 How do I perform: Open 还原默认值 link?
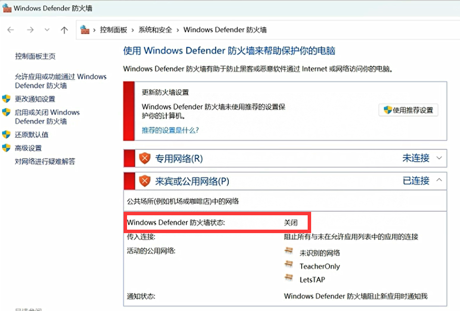(x=32, y=134)
